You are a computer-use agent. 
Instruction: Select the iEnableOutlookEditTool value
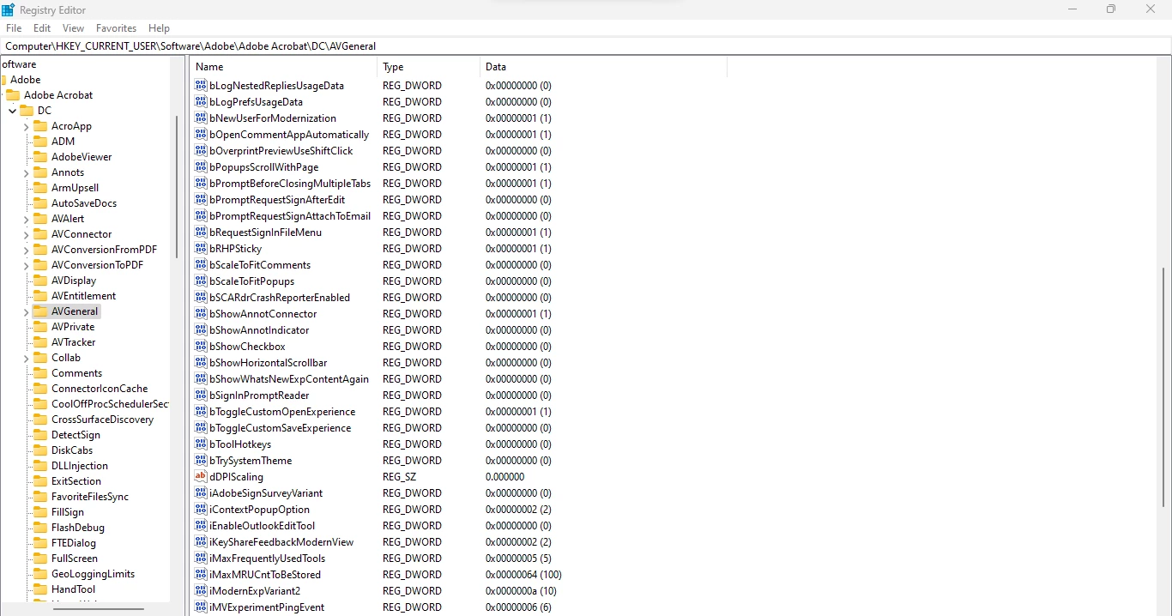click(262, 526)
